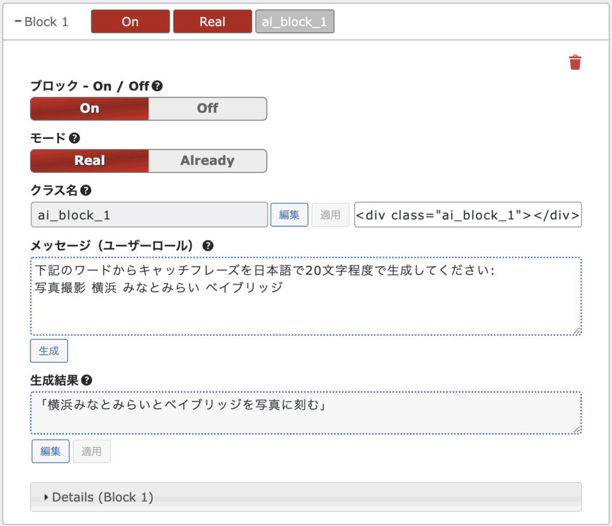Click the div class code snippet field

click(467, 215)
